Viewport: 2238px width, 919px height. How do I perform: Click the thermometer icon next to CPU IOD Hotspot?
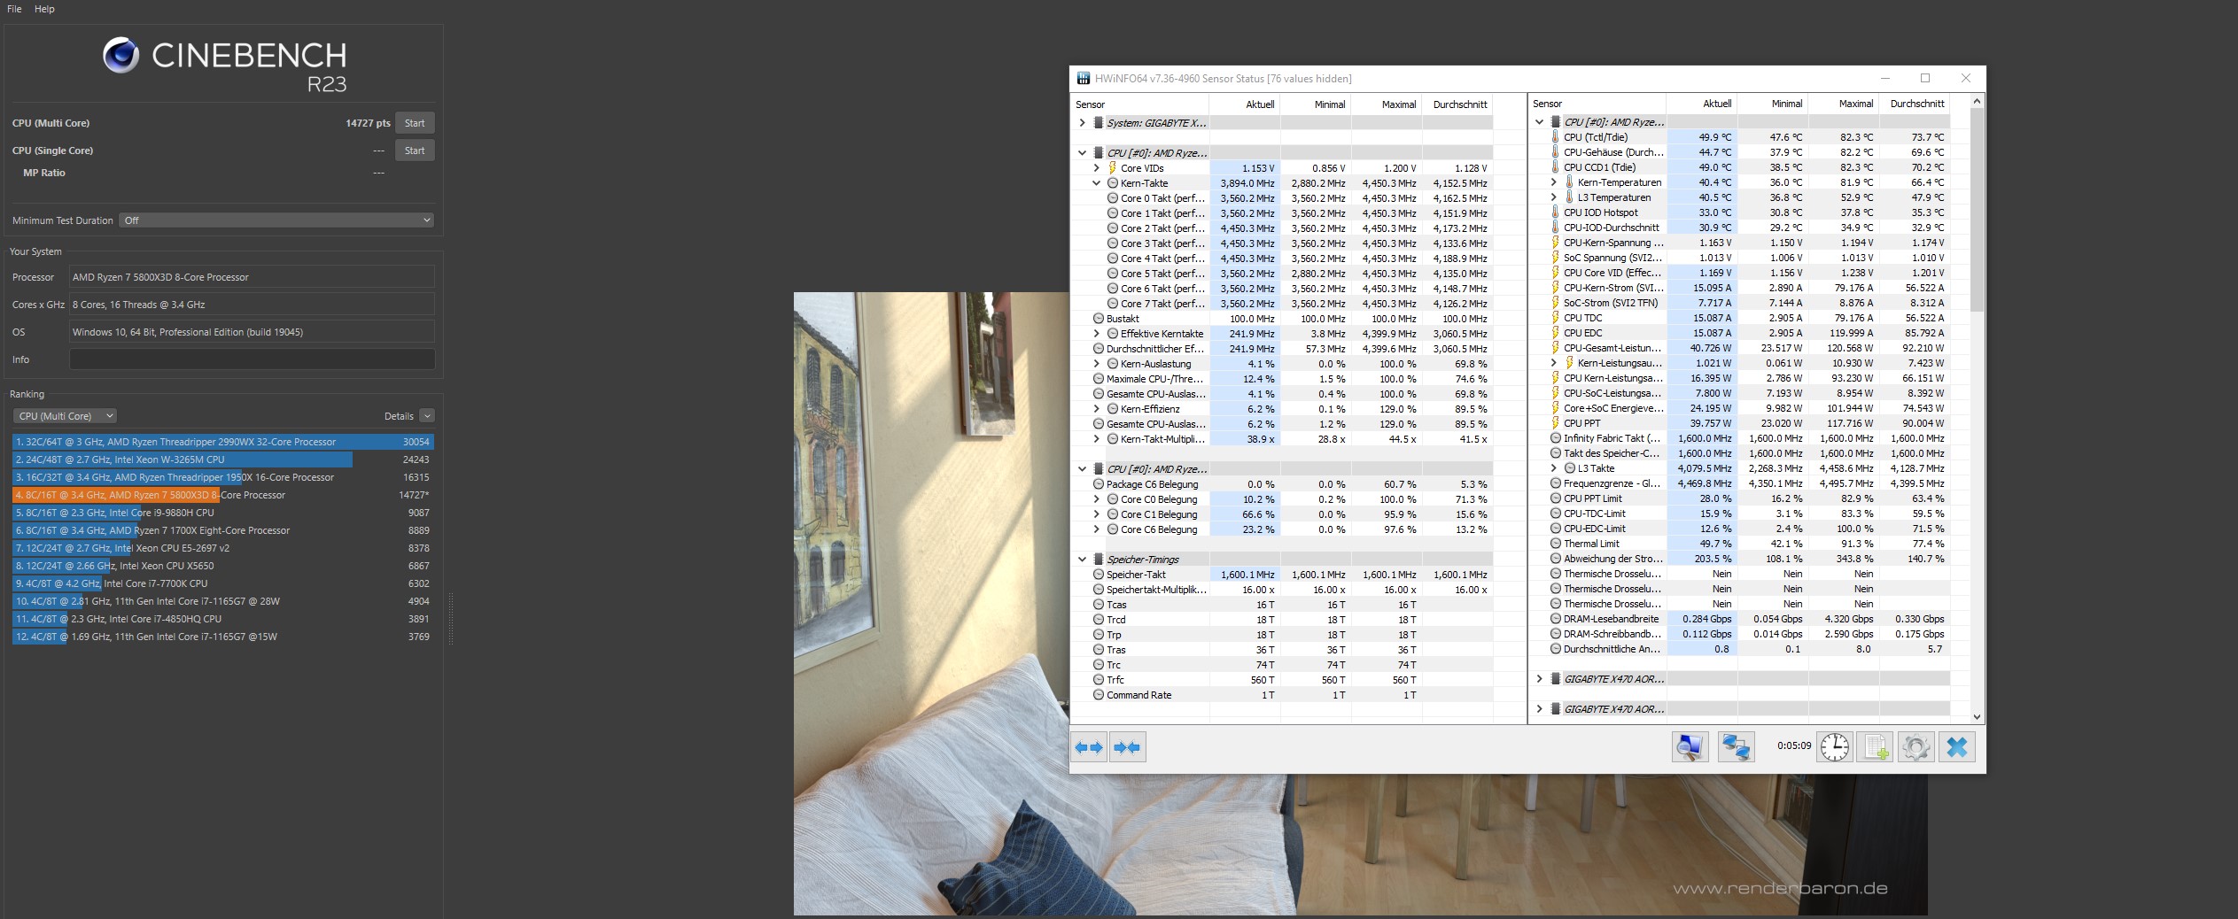click(1555, 212)
